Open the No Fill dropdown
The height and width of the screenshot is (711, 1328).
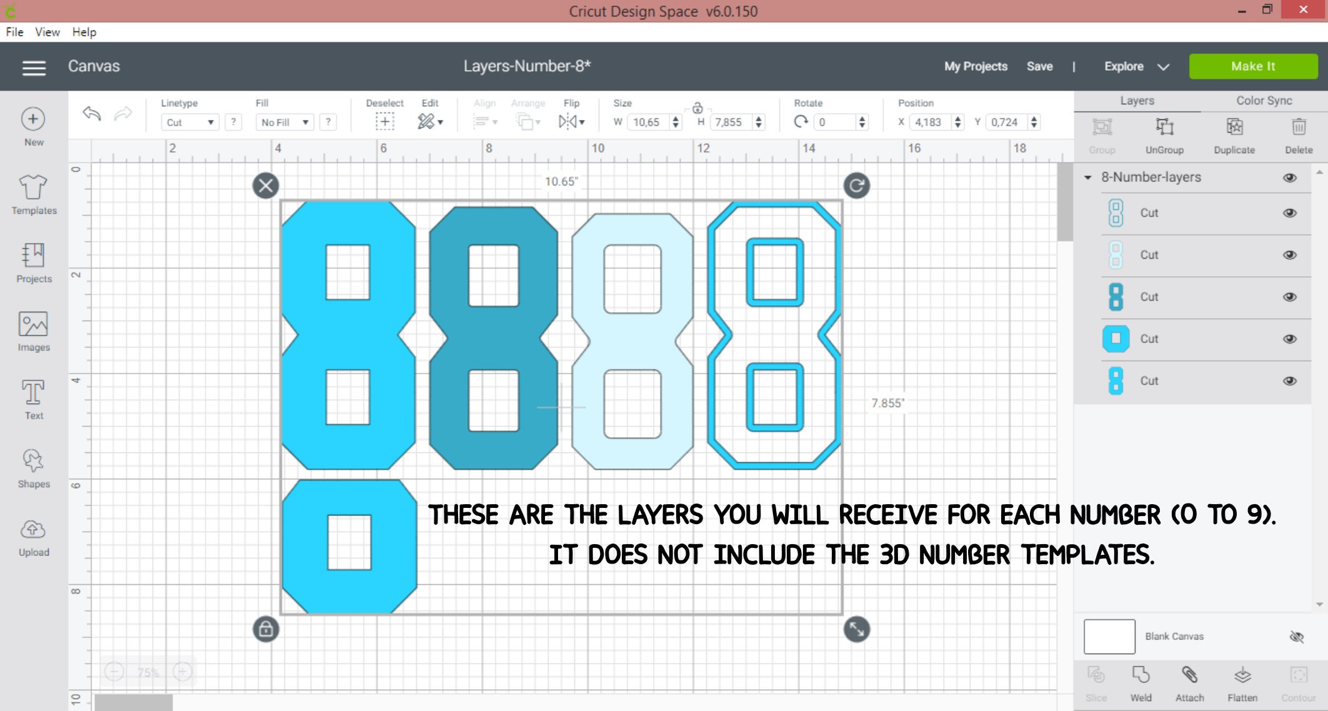(x=284, y=122)
